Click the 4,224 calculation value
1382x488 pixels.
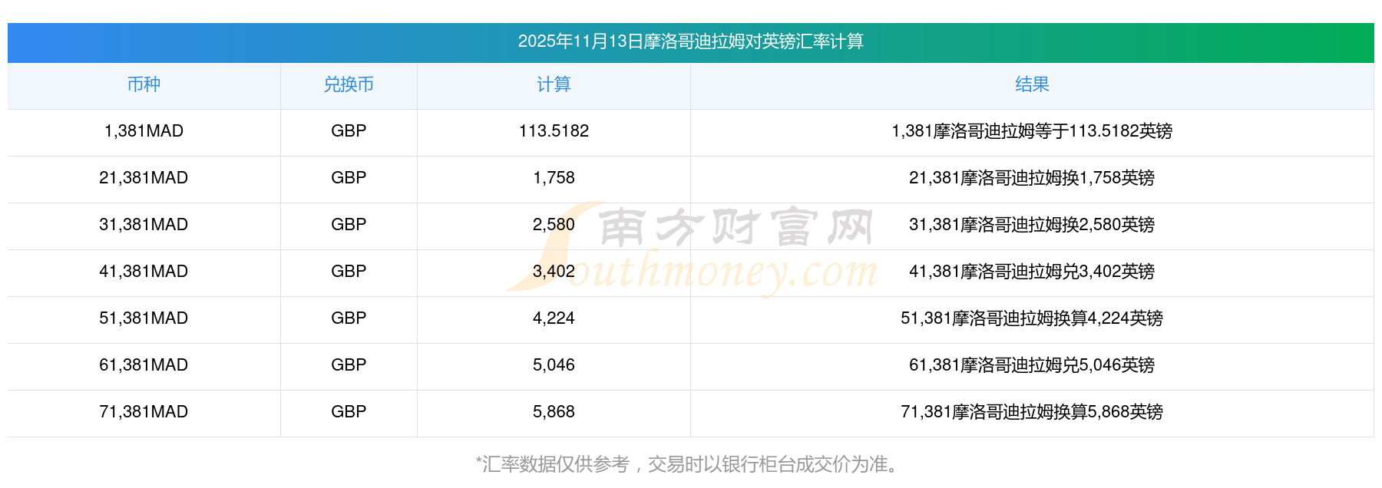pyautogui.click(x=554, y=318)
